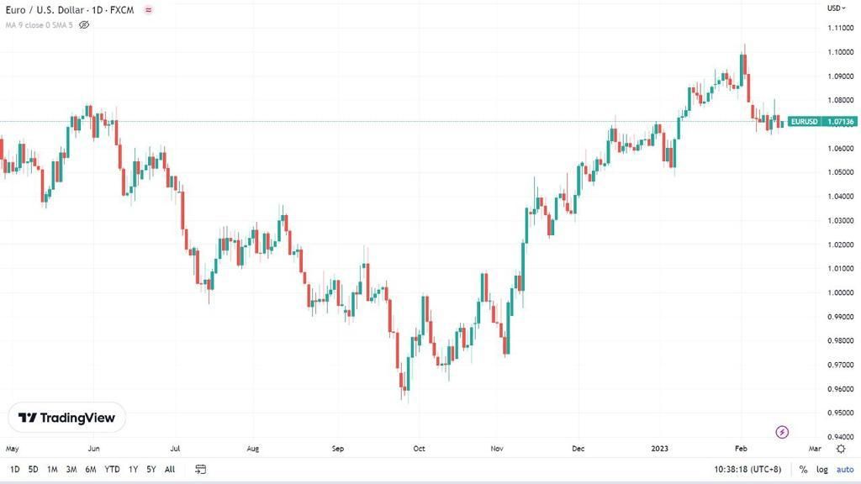Open chart settings gear icon

[841, 449]
